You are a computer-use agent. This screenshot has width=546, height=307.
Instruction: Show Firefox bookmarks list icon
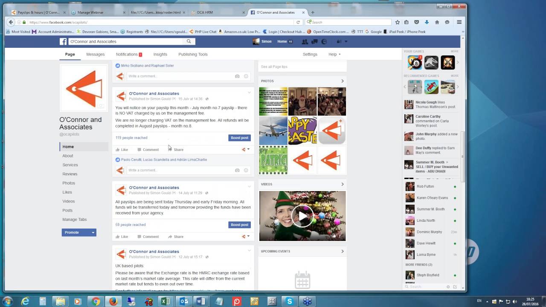point(407,22)
